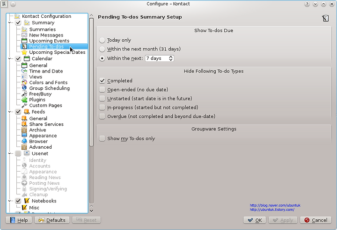The image size is (337, 230).
Task: Click the Upcoming Special Dates star icon
Action: [24, 52]
